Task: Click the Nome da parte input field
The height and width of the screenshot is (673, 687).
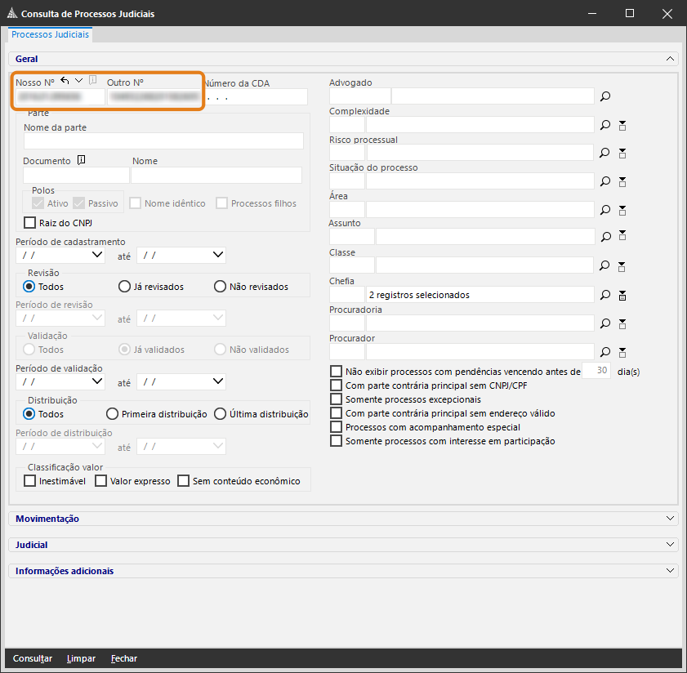Action: [163, 141]
